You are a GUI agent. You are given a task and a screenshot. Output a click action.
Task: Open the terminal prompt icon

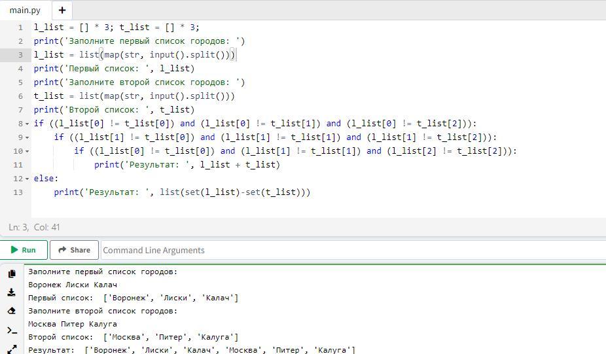point(12,330)
